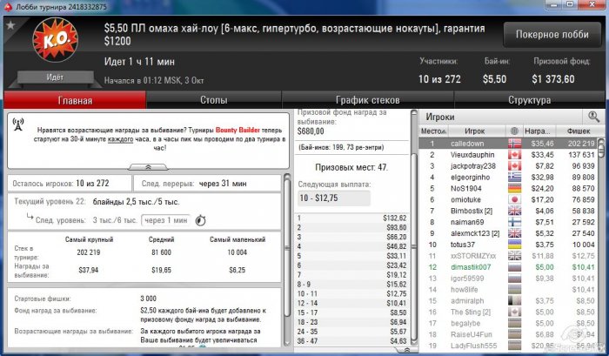
Task: Click NoS1904's Germany flag
Action: (515, 189)
